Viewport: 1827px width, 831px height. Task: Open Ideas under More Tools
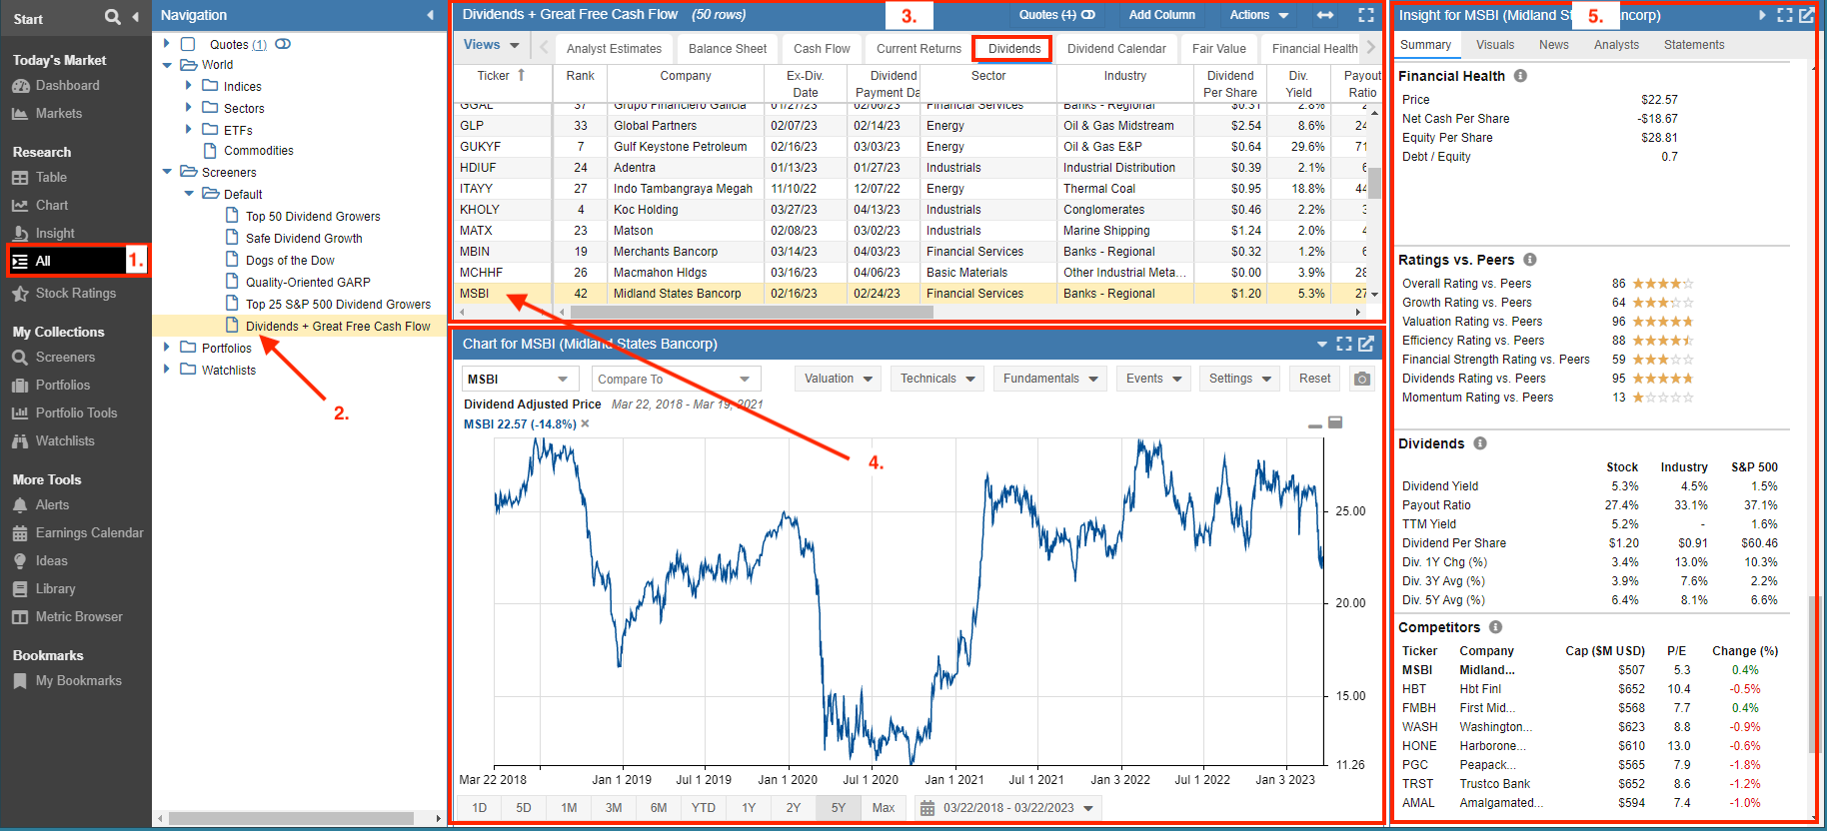click(x=51, y=561)
